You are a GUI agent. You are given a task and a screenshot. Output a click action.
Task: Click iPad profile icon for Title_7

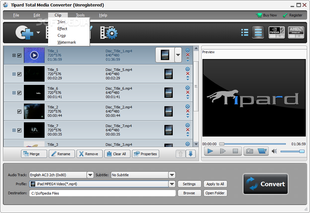tap(169, 130)
